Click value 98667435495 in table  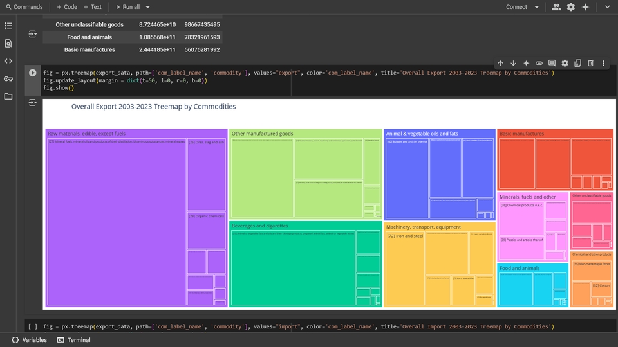201,24
